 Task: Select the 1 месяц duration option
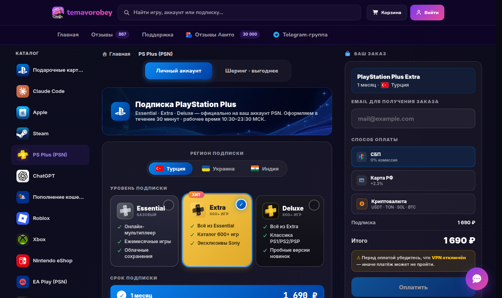(217, 292)
